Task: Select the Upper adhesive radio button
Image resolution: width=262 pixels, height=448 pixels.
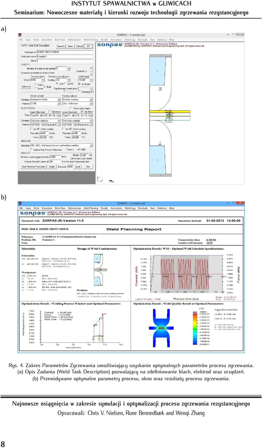Action: point(35,85)
